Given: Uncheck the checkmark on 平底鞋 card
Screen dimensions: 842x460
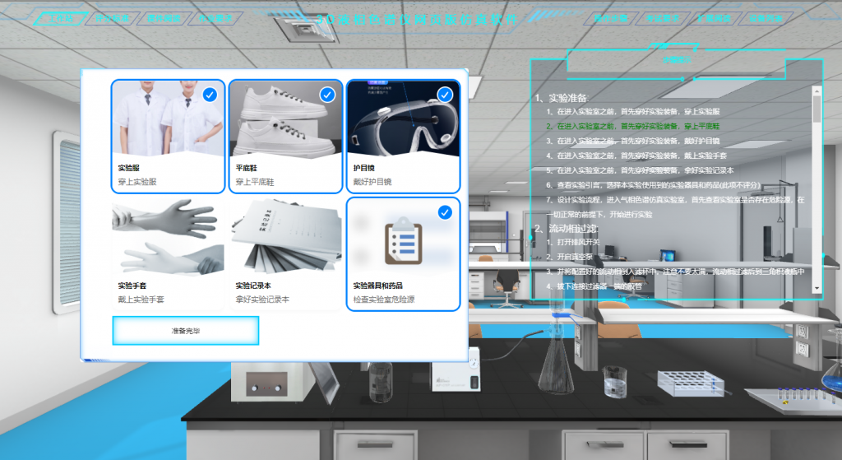Looking at the screenshot, I should click(x=327, y=95).
